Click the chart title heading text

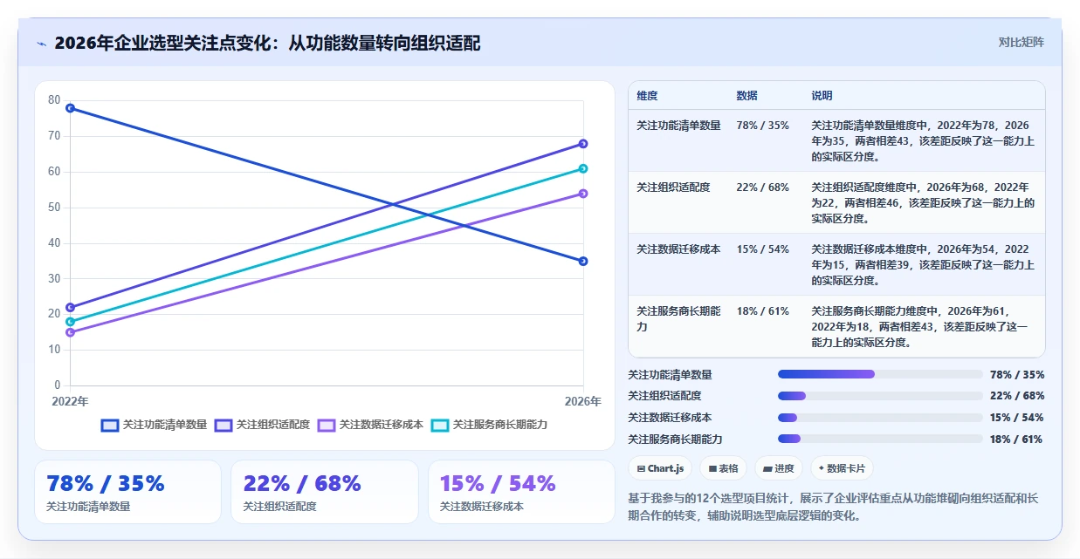pos(267,43)
